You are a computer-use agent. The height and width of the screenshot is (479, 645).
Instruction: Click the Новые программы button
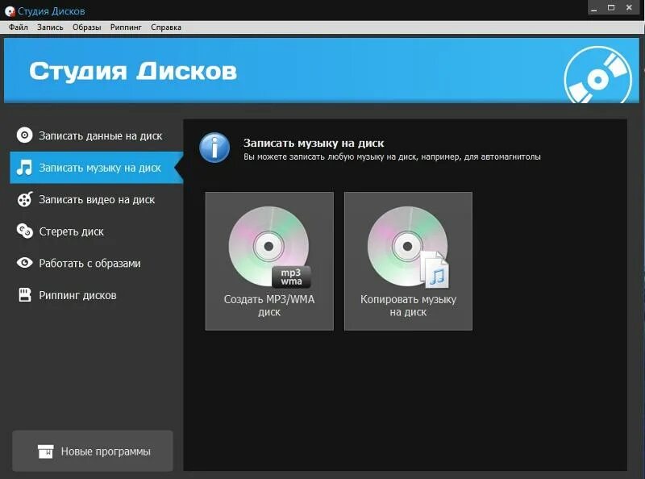pyautogui.click(x=93, y=451)
